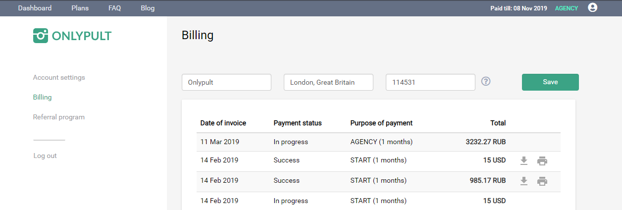Print the 985.17 RUB invoice
Image resolution: width=622 pixels, height=210 pixels.
pyautogui.click(x=542, y=181)
